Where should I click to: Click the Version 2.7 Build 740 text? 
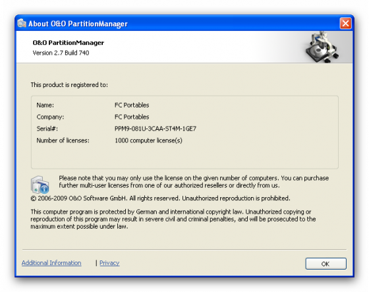coord(61,53)
